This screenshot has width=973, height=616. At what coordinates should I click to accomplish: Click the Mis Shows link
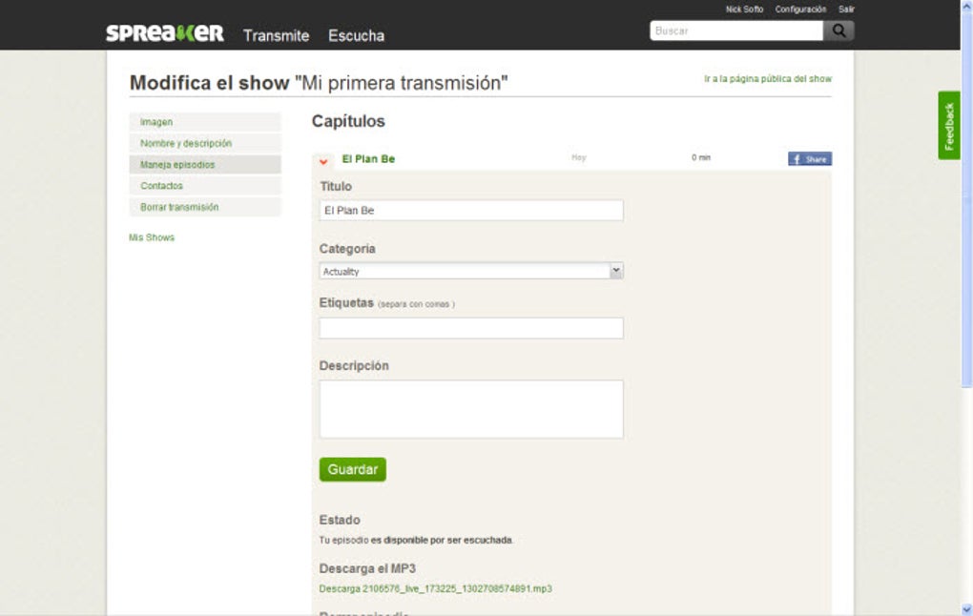point(154,237)
